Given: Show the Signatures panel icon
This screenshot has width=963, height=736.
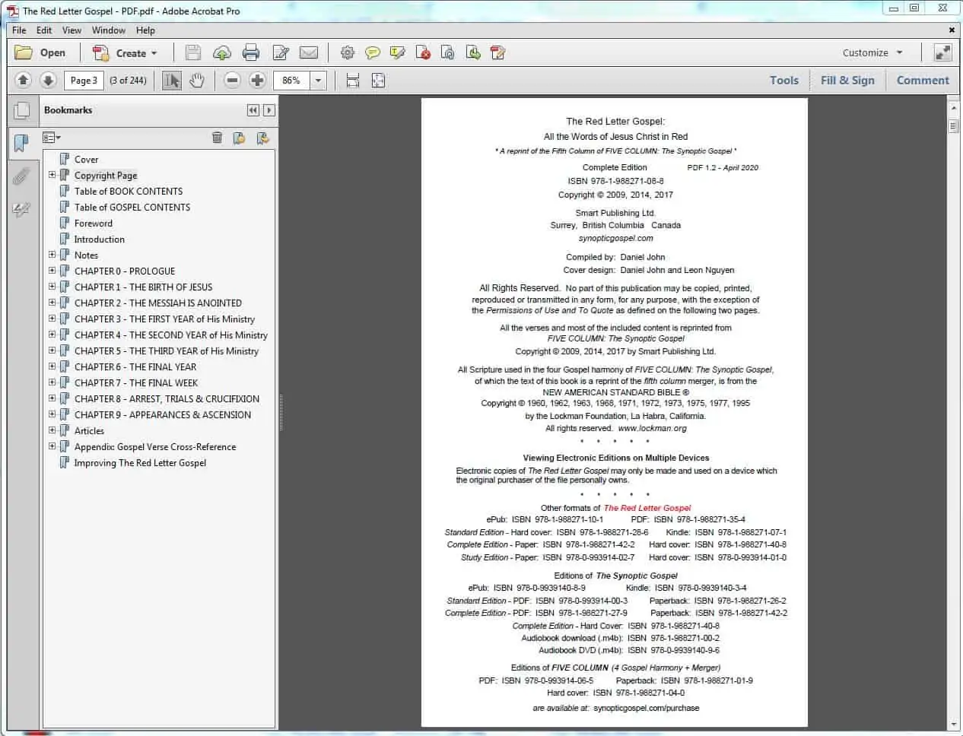Looking at the screenshot, I should [x=21, y=209].
